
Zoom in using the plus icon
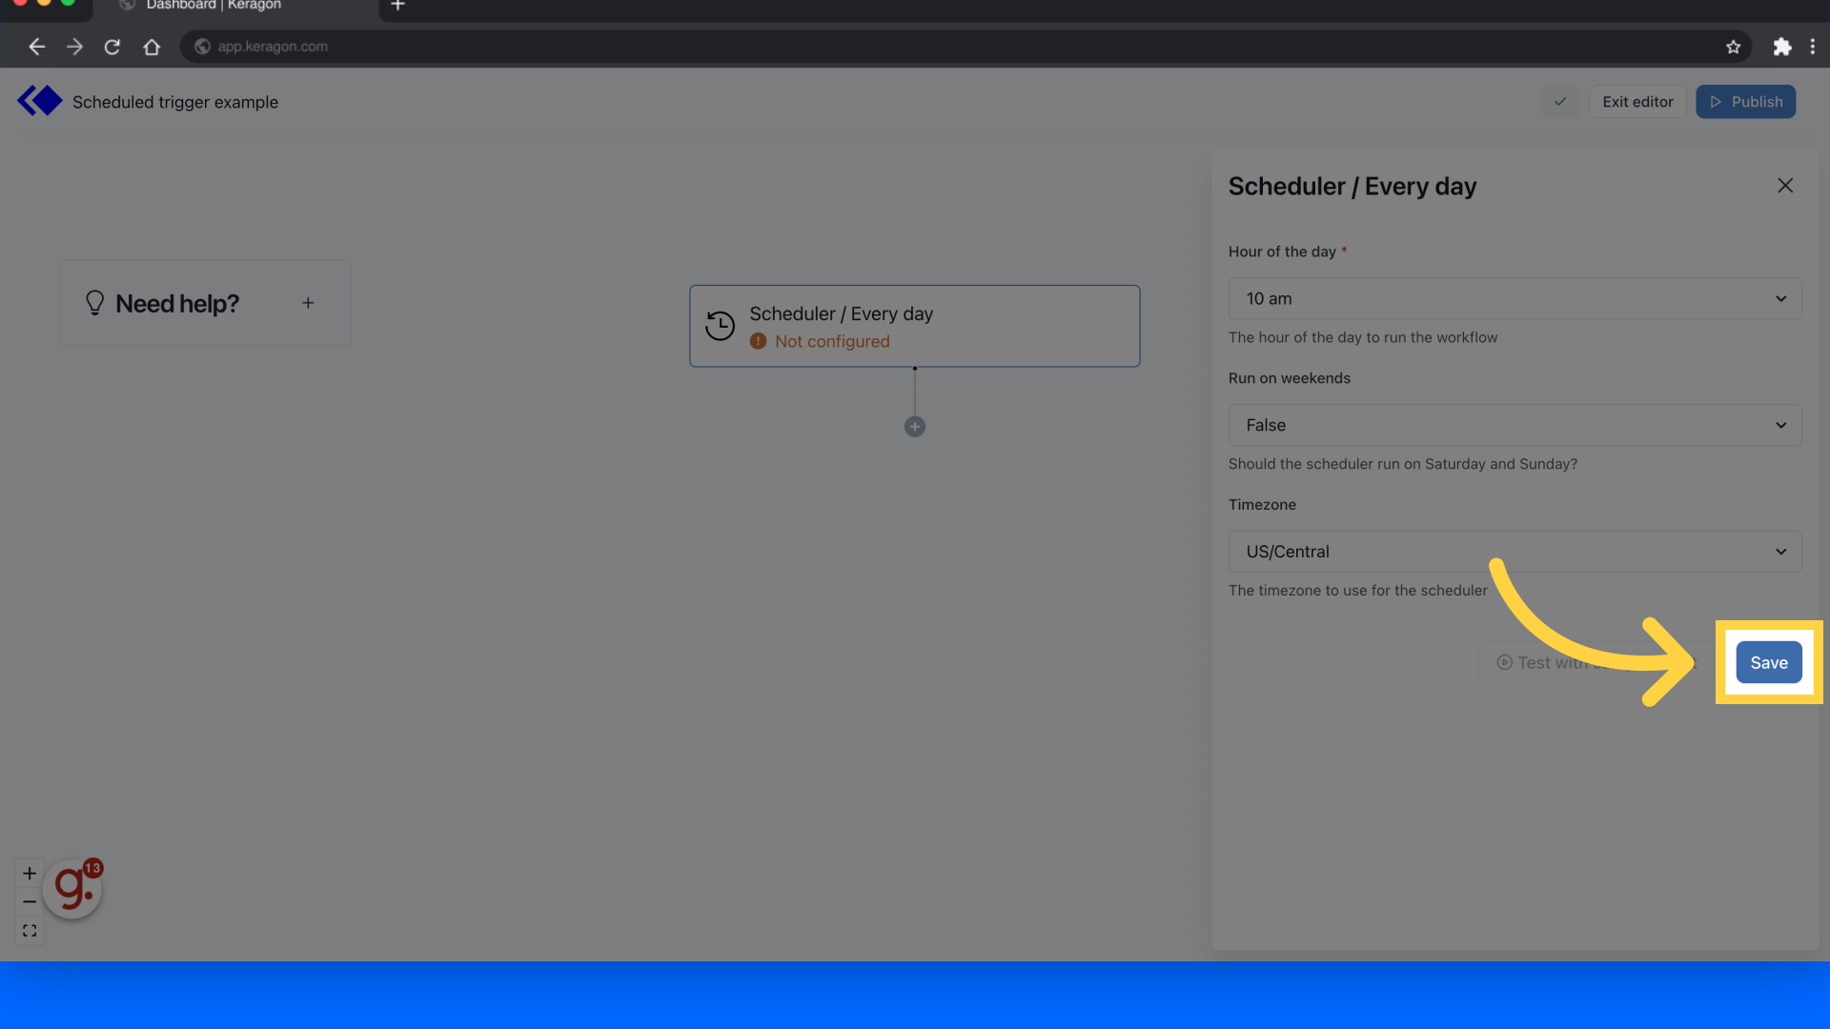point(29,873)
